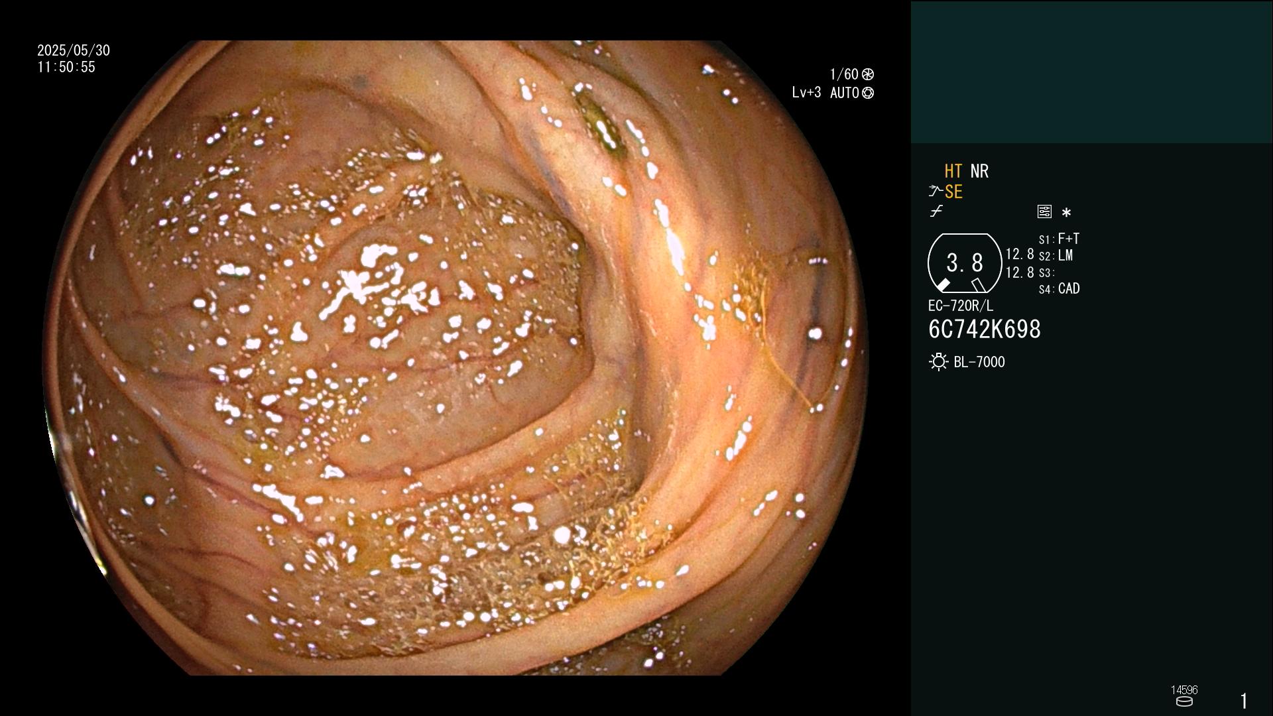Click the AUTO iris mode icon

point(868,93)
